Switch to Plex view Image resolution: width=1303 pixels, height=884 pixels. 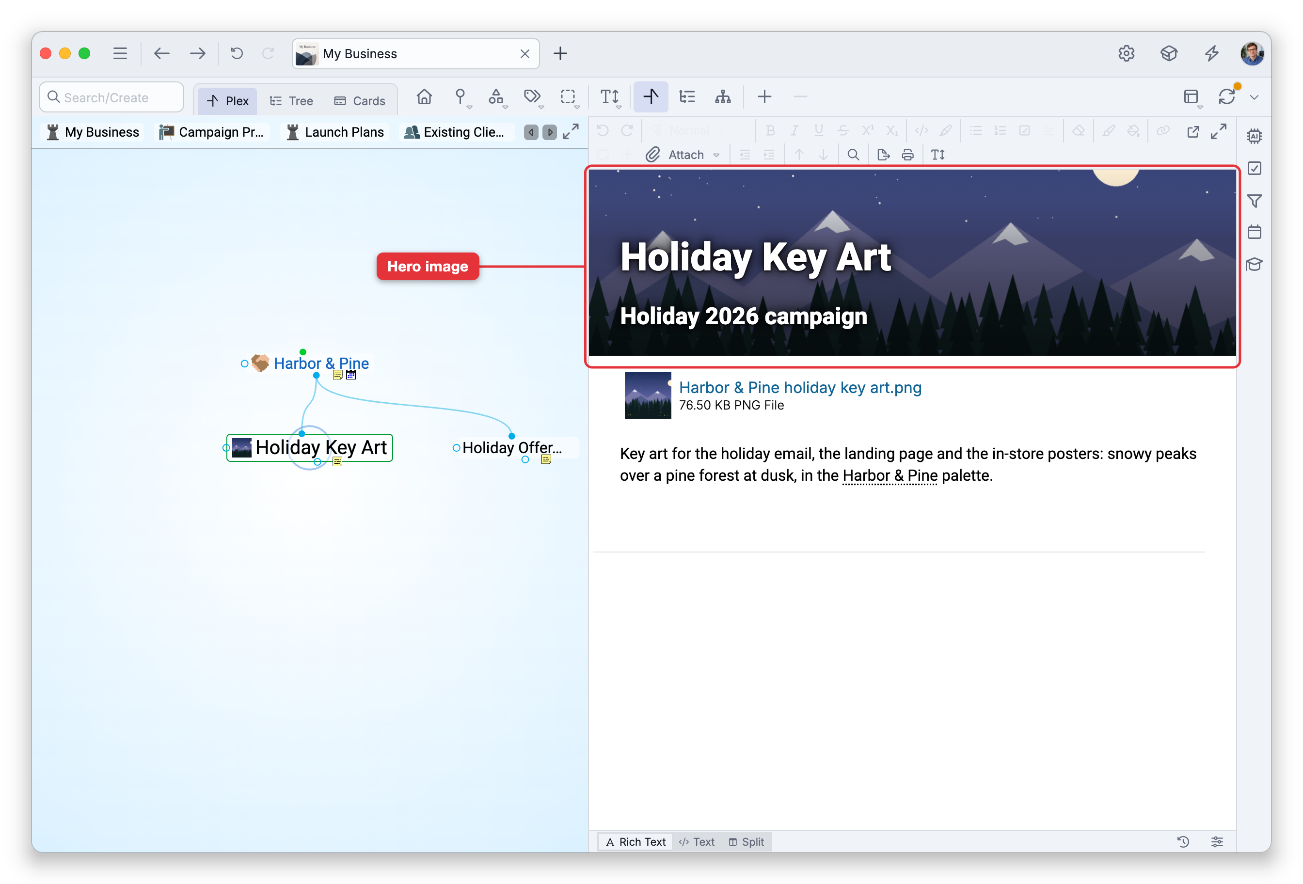tap(227, 101)
